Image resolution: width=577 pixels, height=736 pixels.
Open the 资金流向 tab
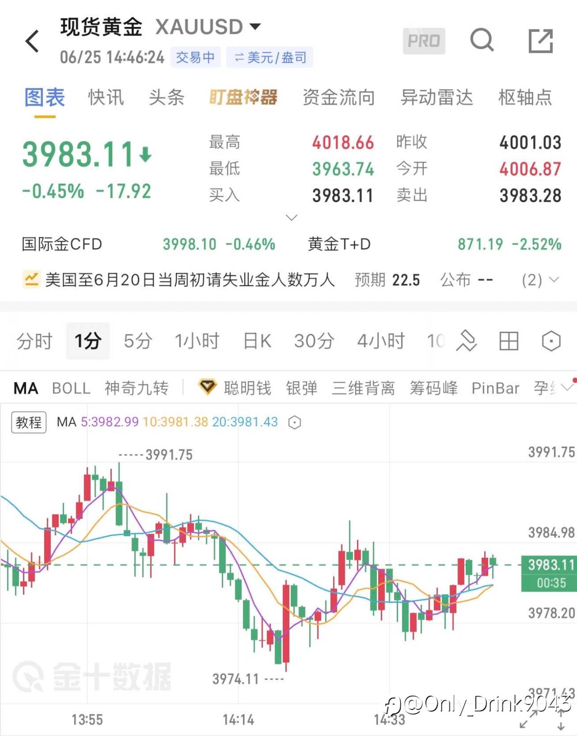(x=339, y=97)
